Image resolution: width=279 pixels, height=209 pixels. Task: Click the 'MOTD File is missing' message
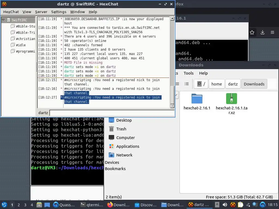[x=83, y=63]
